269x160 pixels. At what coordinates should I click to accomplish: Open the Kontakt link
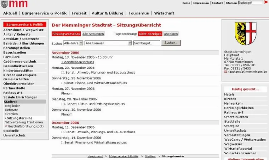[x=217, y=3]
